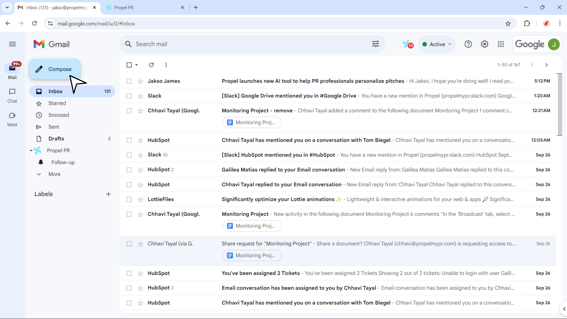The width and height of the screenshot is (567, 319).
Task: Open the Inbox folder
Action: [72, 91]
